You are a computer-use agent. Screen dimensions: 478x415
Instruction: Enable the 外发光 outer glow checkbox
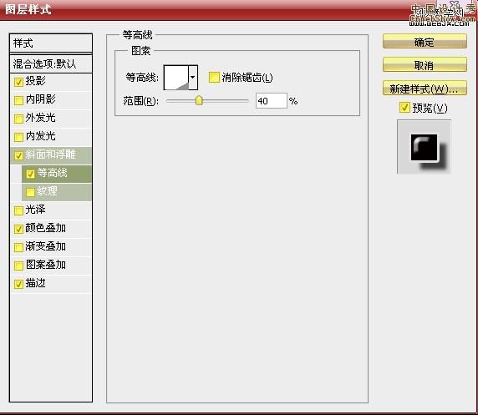(18, 119)
